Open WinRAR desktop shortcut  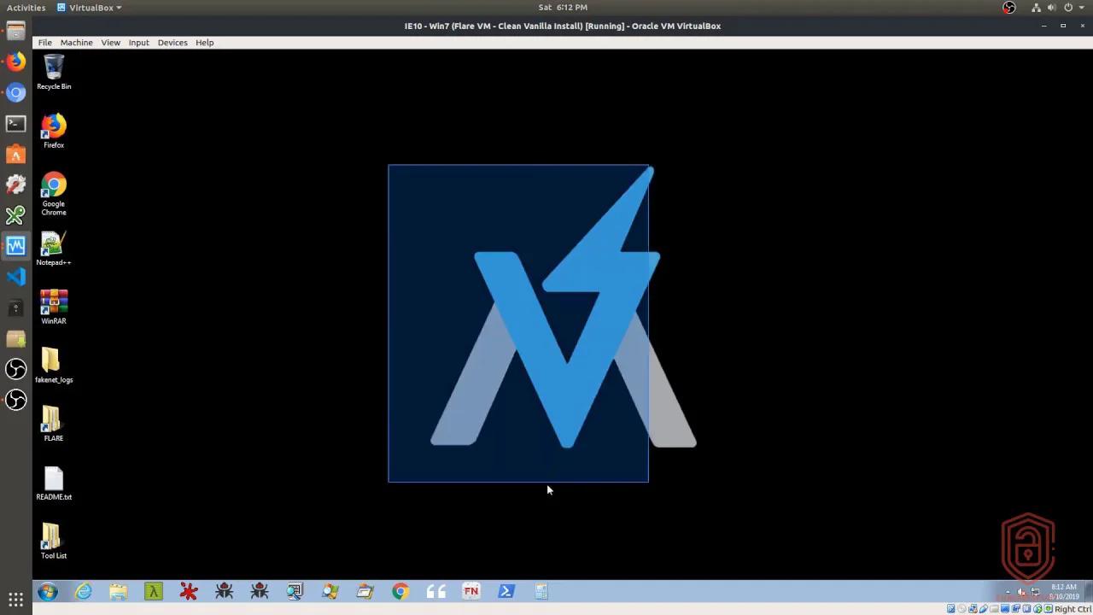tap(53, 304)
